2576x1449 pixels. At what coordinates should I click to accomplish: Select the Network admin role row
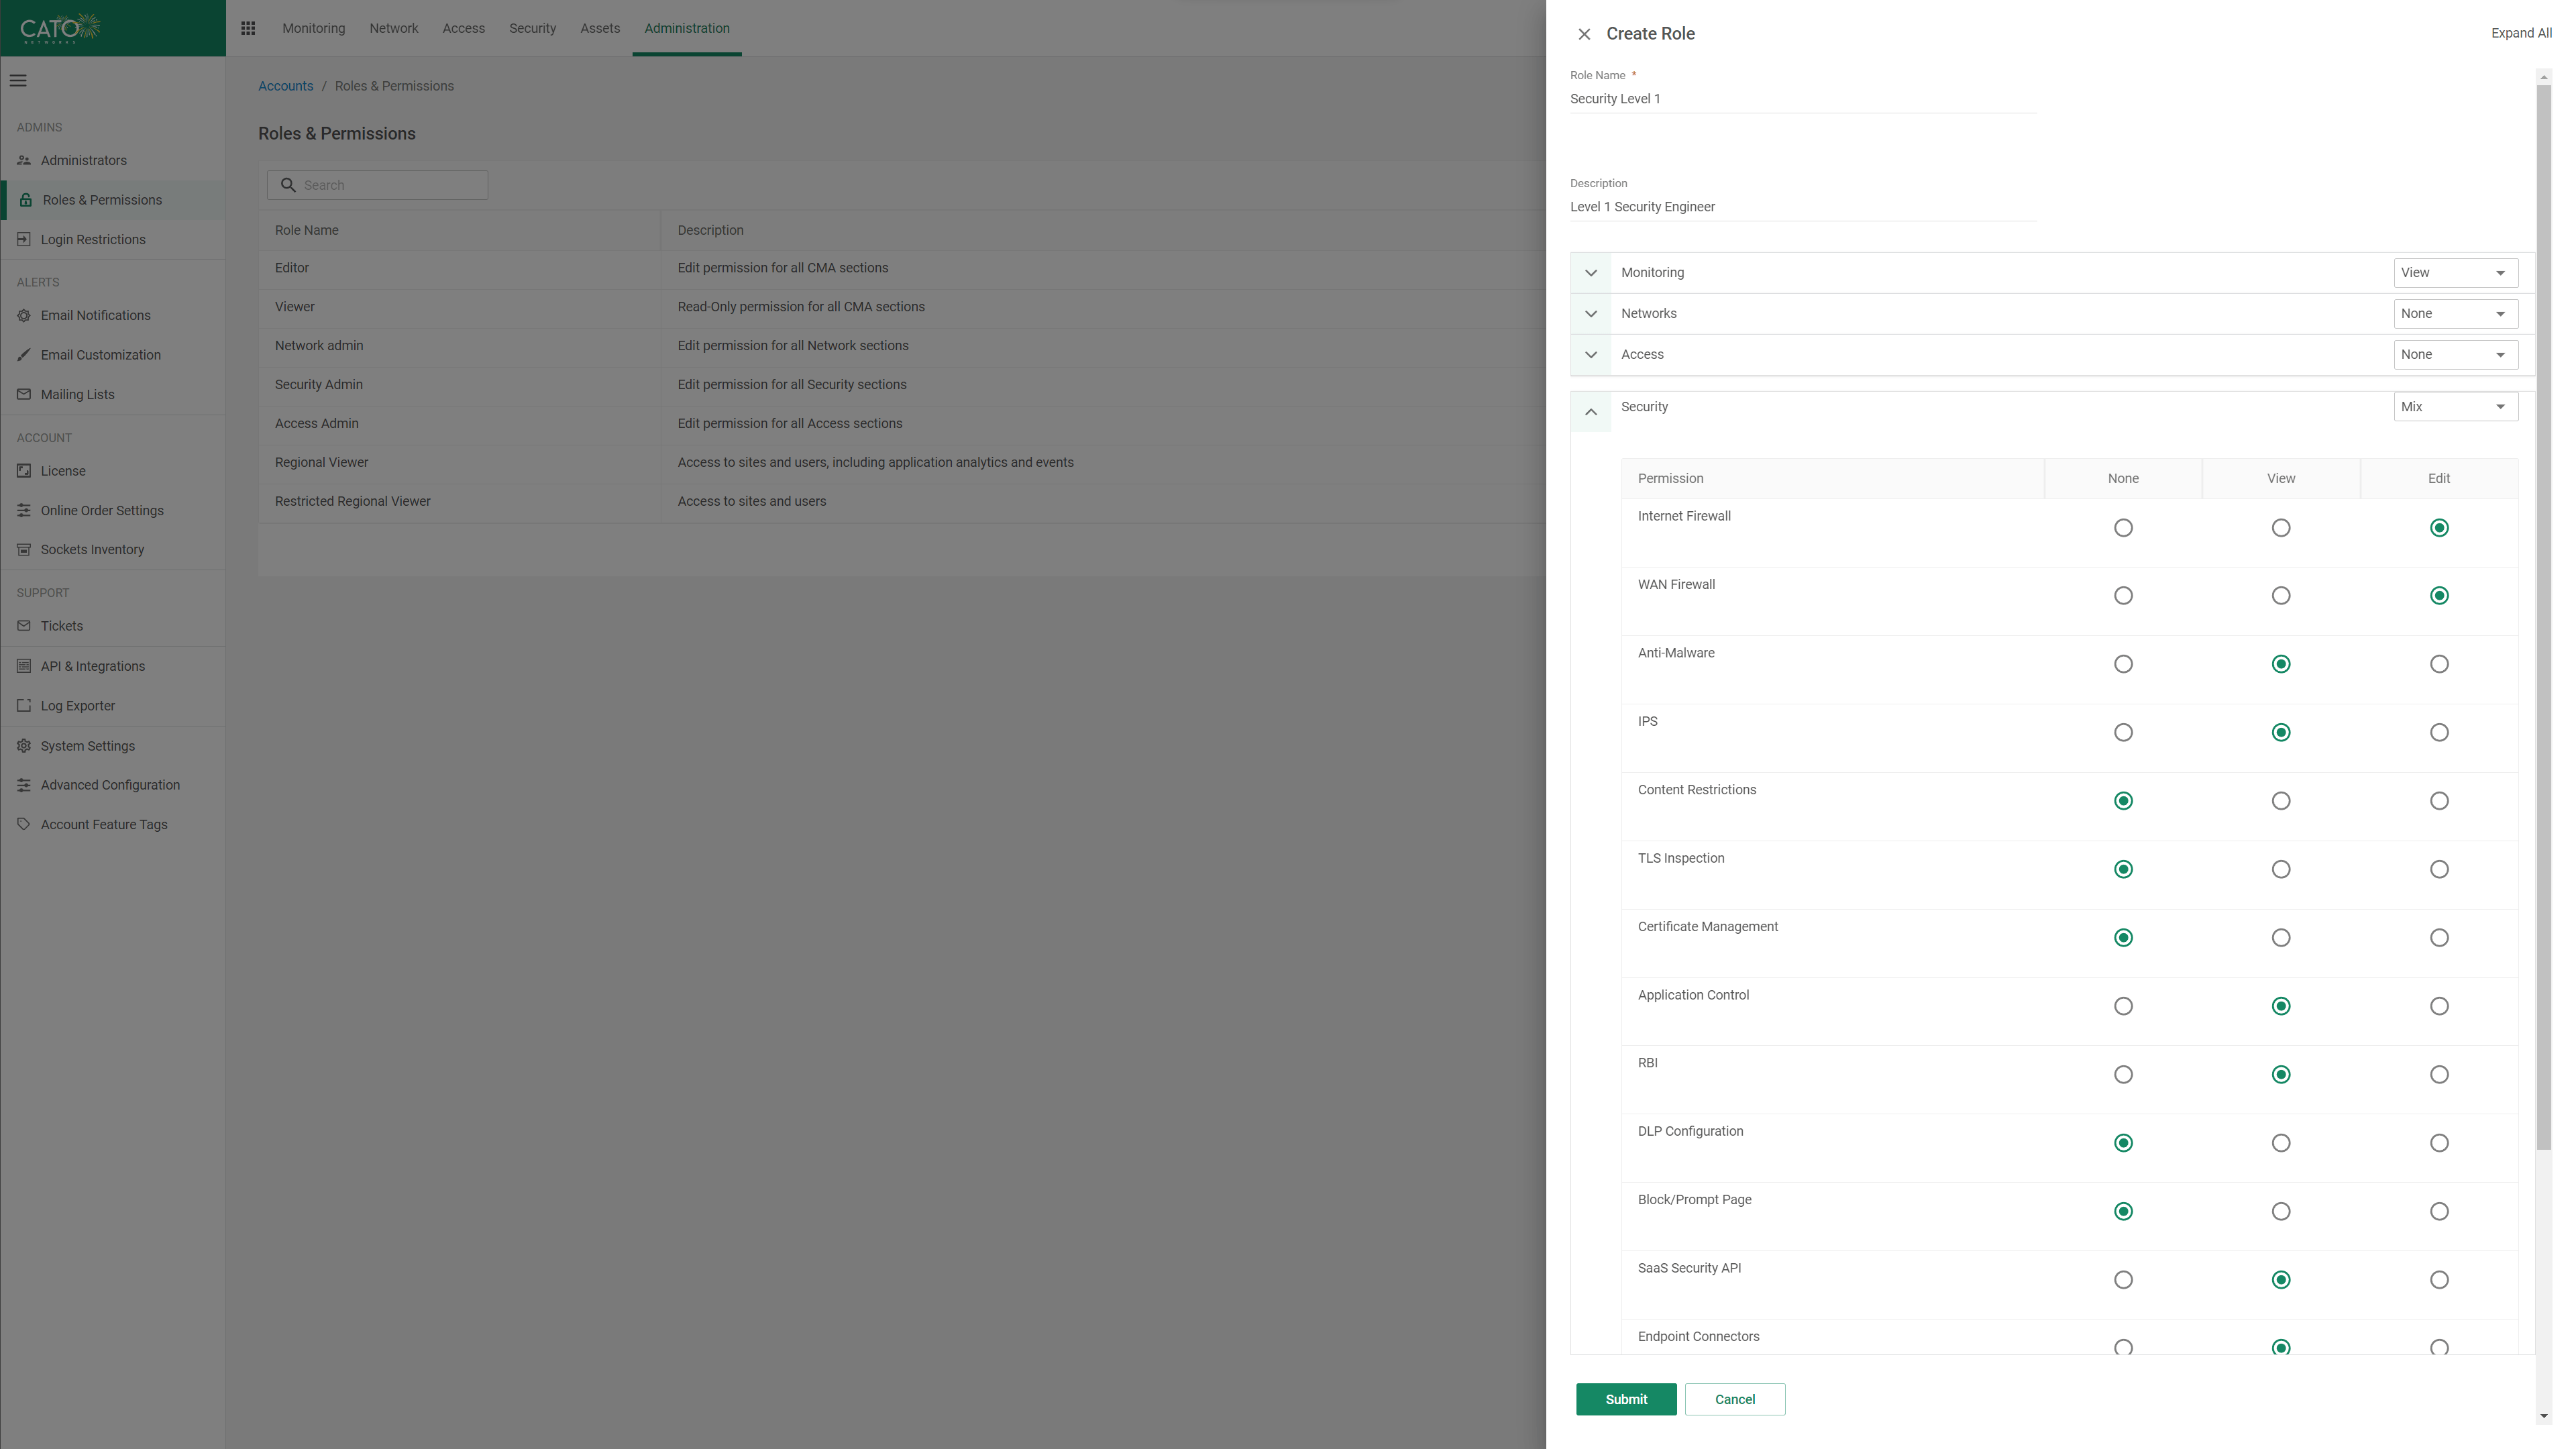(x=902, y=346)
